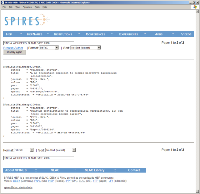Click the spires@slac.stanford.edu email link

click(18, 187)
